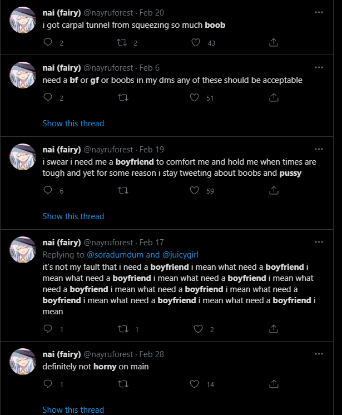
Task: Click the avatar on the Feb 28 tweet
Action: point(23,362)
